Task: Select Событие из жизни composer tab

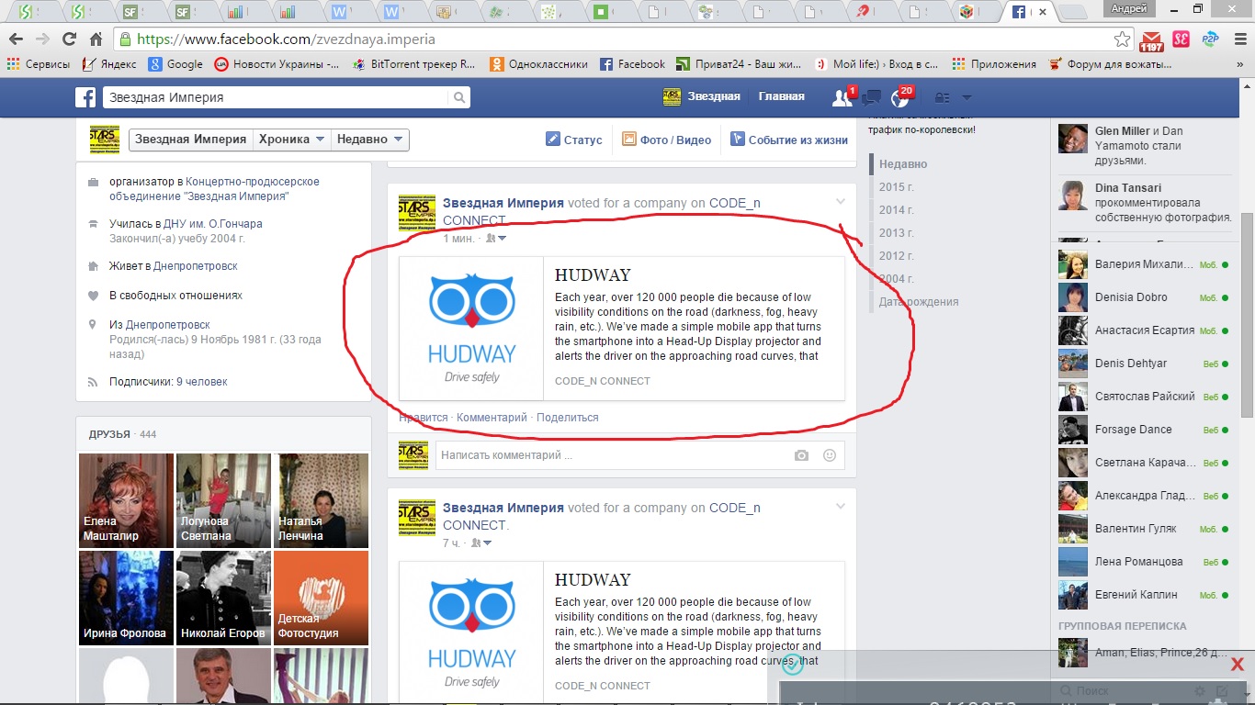Action: click(x=789, y=140)
